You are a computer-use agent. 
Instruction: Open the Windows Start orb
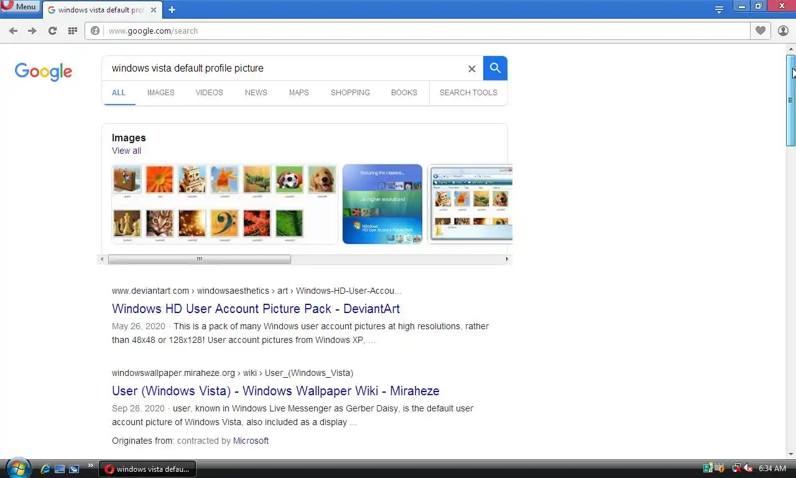18,467
